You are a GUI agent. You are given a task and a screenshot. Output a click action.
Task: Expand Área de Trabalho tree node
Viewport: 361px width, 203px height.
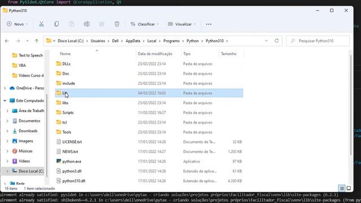(7, 111)
